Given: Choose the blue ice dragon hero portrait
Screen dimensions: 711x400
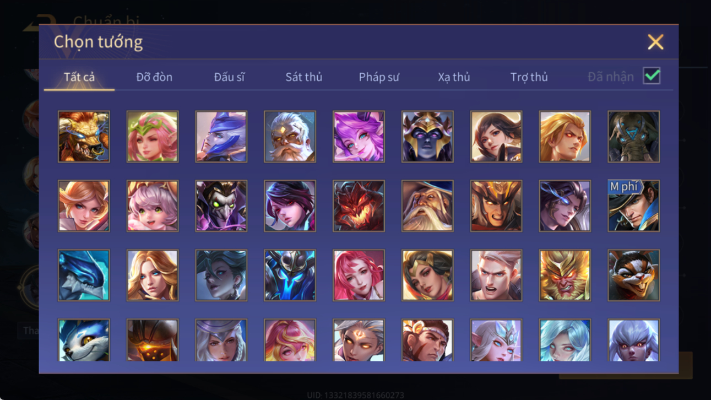Looking at the screenshot, I should [84, 275].
